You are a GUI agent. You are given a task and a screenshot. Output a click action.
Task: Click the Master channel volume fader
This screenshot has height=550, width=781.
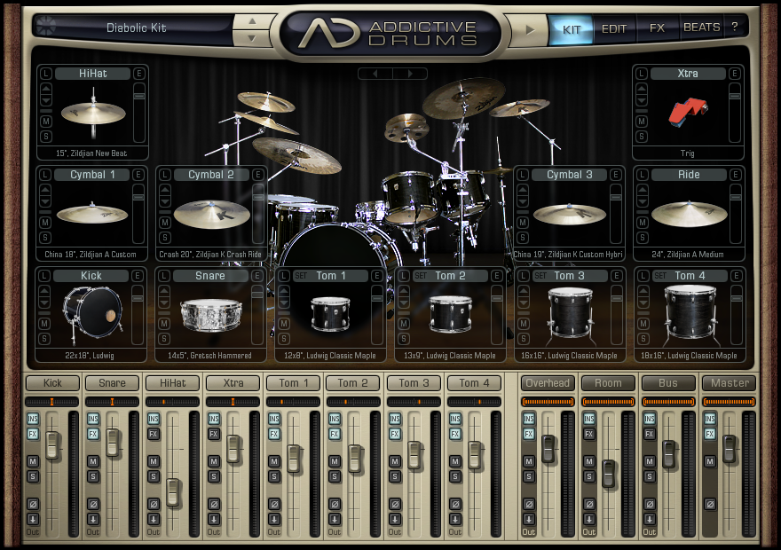[730, 448]
